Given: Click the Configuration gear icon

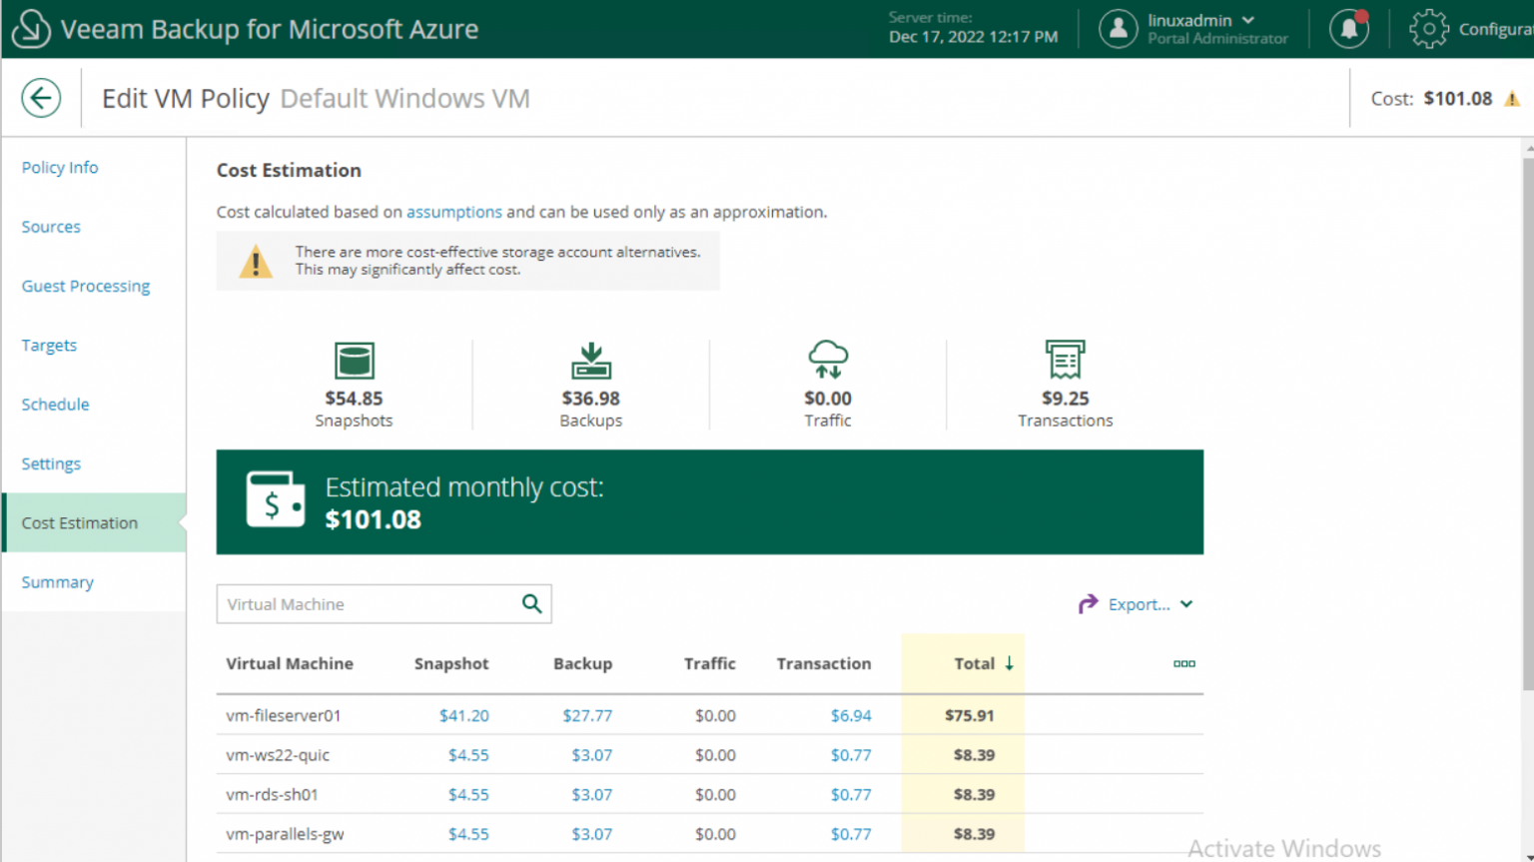Looking at the screenshot, I should coord(1430,28).
